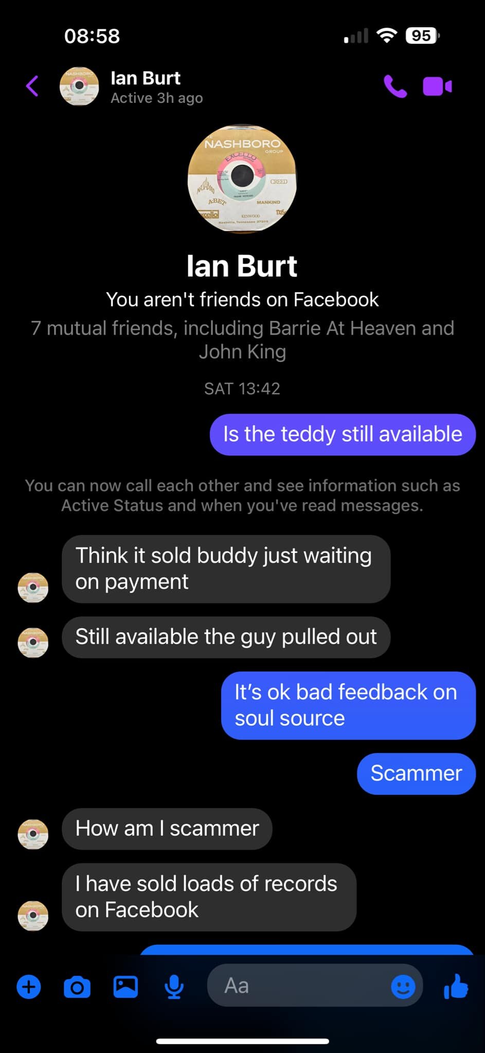Select the 'Is the teddy still available' message
The height and width of the screenshot is (1053, 485).
(x=343, y=434)
